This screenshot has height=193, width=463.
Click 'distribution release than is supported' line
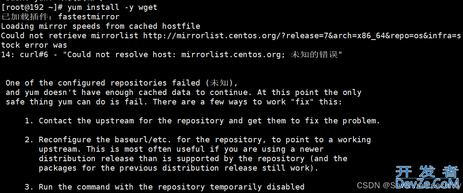pyautogui.click(x=193, y=159)
